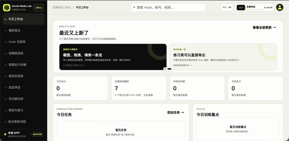Click the XP progress bar
Image resolution: width=289 pixels, height=141 pixels.
click(255, 9)
